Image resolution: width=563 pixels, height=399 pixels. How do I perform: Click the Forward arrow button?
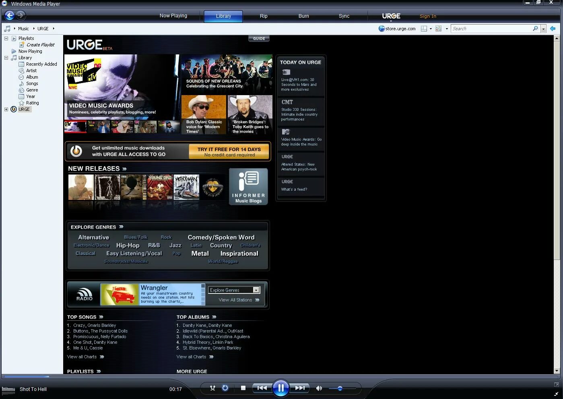(21, 15)
